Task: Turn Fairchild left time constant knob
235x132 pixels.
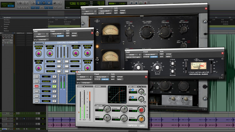Action: 183,30
